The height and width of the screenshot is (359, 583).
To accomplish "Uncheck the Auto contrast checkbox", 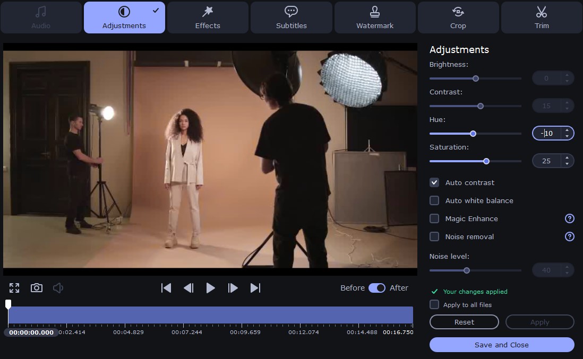I will 434,182.
